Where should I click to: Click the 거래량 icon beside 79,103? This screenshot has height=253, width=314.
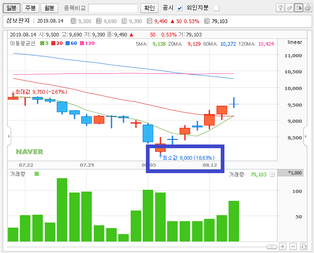click(x=207, y=21)
